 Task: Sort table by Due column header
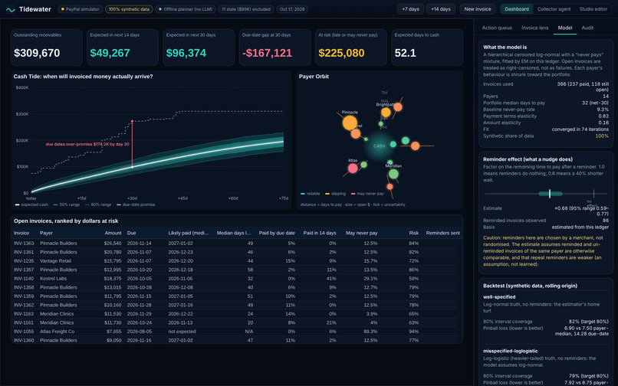131,233
